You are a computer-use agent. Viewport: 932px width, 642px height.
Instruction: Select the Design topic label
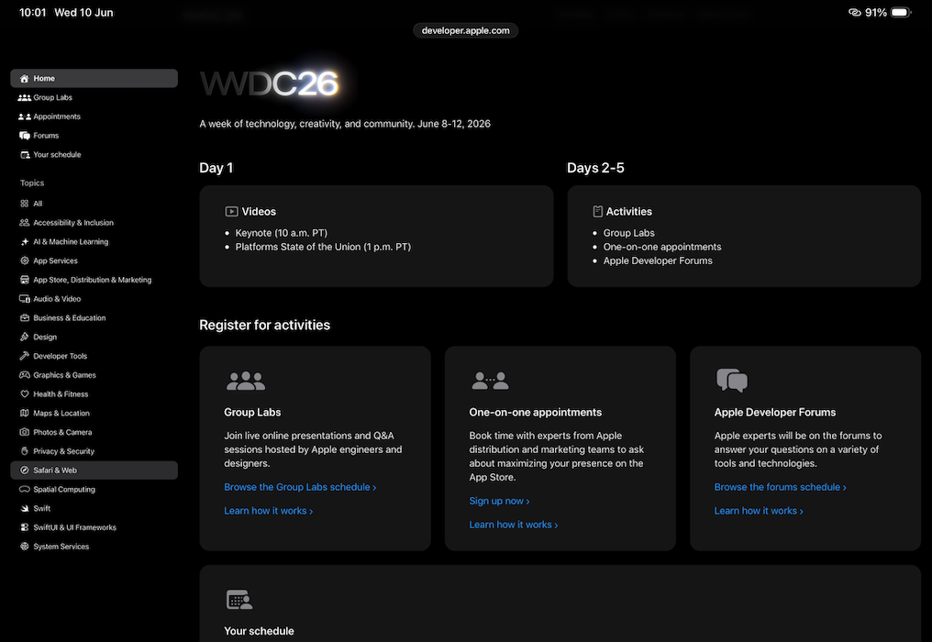45,337
